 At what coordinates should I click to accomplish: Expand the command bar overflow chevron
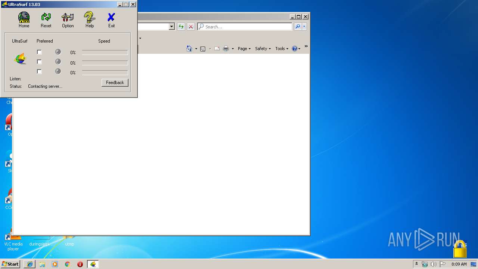[x=306, y=46]
